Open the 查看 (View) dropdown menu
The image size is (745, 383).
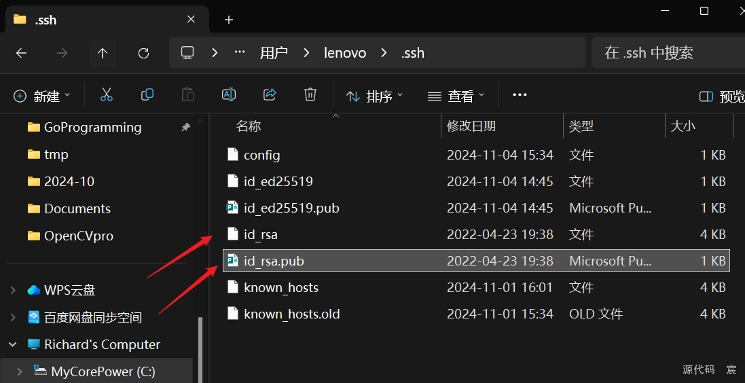click(456, 96)
